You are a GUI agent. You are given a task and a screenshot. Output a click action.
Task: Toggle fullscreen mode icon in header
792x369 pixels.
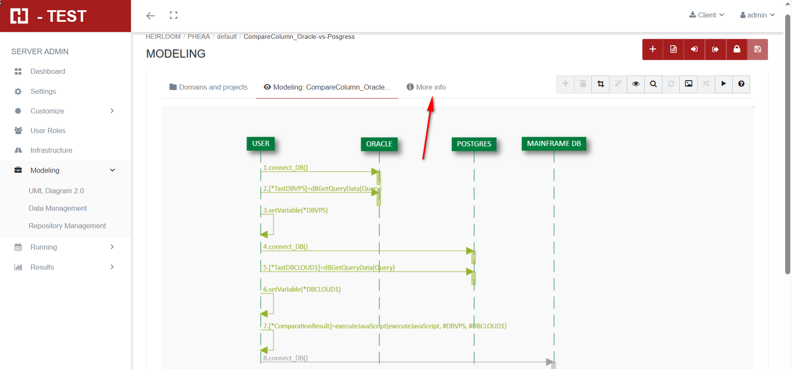tap(173, 16)
